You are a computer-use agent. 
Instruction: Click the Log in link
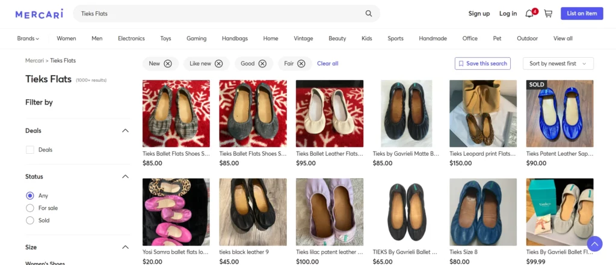point(508,14)
